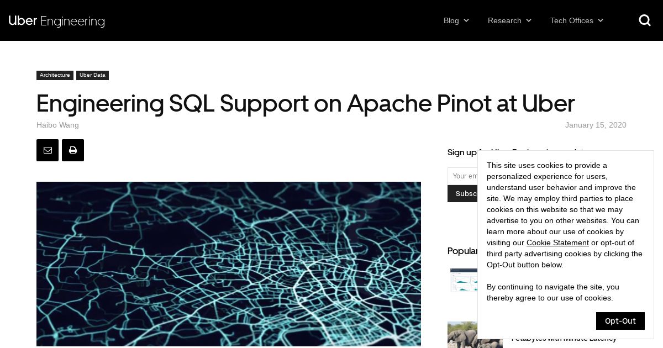This screenshot has height=348, width=663.
Task: Share the article via email icon
Action: (48, 150)
